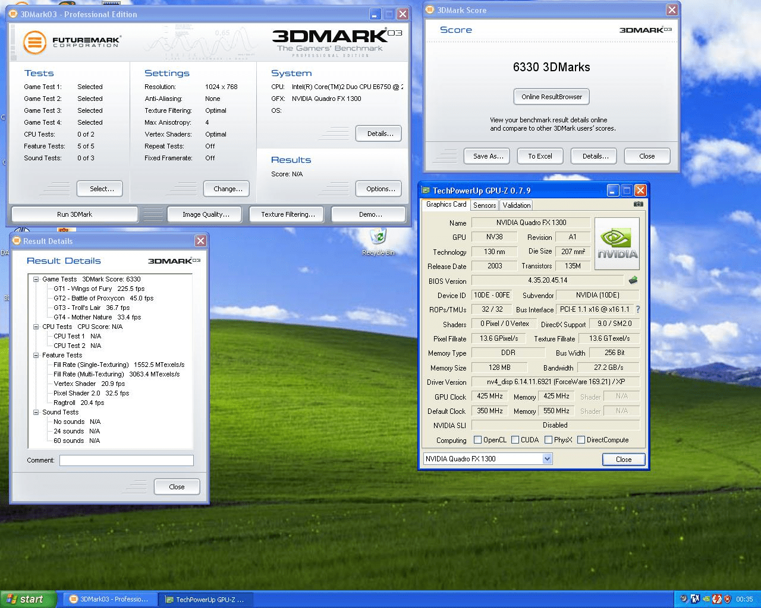Click the Result Details title bar icon
761x608 pixels.
16,240
